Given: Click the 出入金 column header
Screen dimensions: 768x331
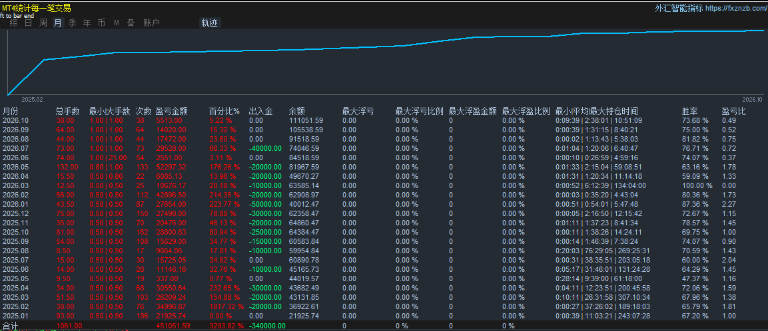Looking at the screenshot, I should pyautogui.click(x=260, y=112).
